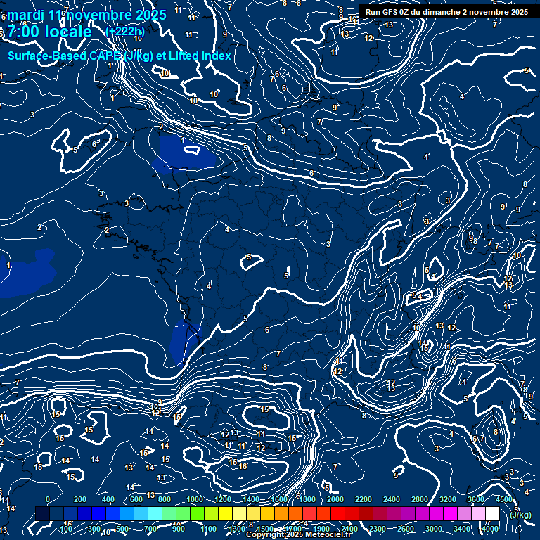The image size is (540, 540).
Task: Click the date 'mardi 11 novembre 2025'
Action: pyautogui.click(x=86, y=15)
